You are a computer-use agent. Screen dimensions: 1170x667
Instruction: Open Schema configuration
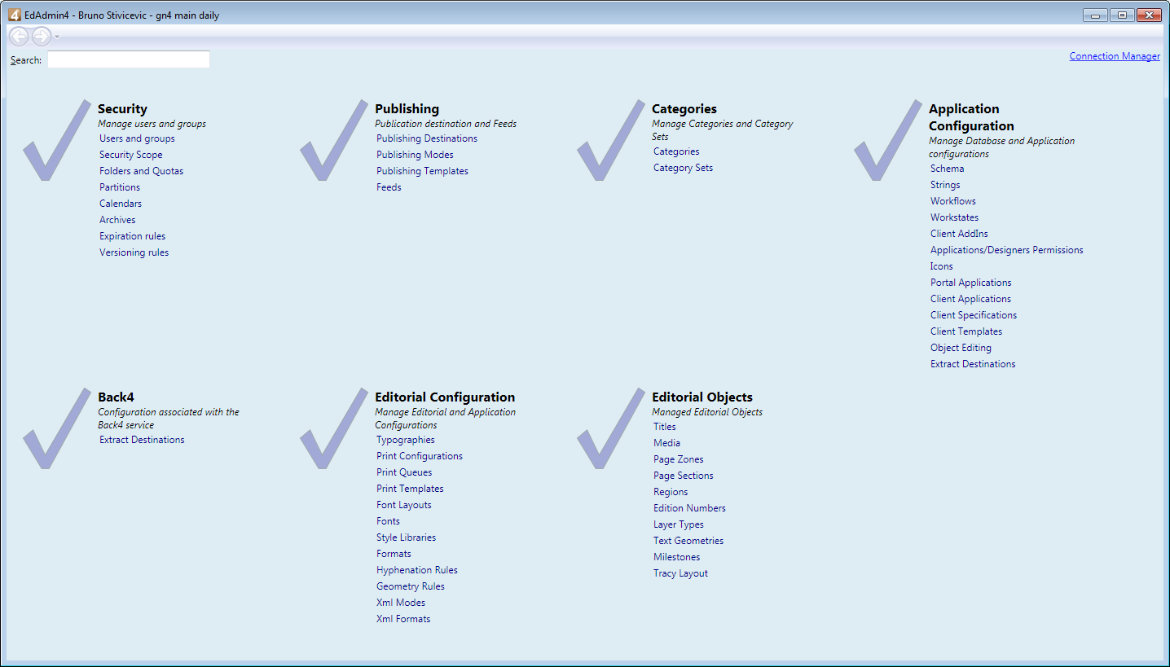tap(947, 169)
